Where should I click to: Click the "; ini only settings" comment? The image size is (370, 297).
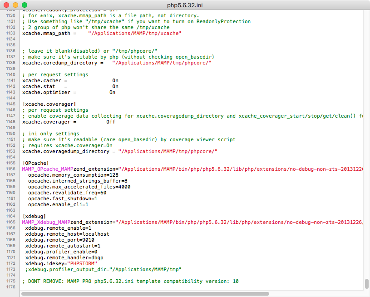(x=51, y=134)
